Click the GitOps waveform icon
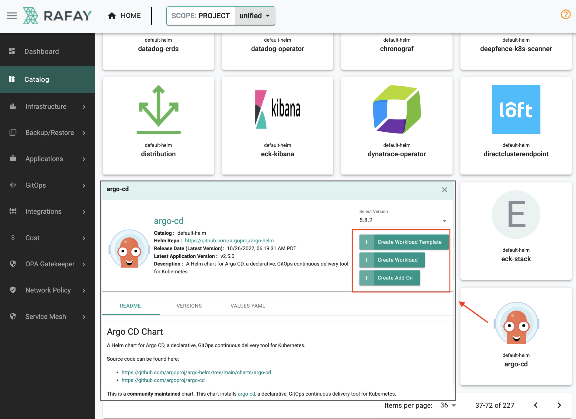Viewport: 576px width, 419px height. click(x=13, y=185)
